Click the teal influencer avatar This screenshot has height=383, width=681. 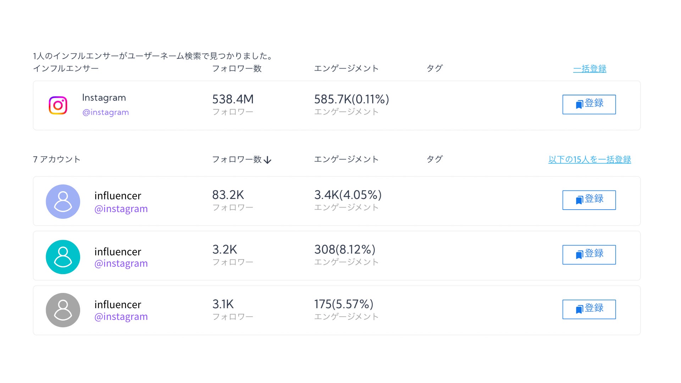[x=63, y=257]
